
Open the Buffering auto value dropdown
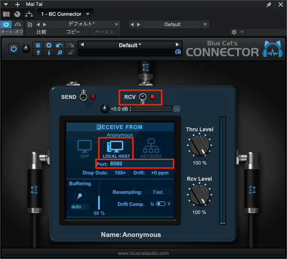80,206
